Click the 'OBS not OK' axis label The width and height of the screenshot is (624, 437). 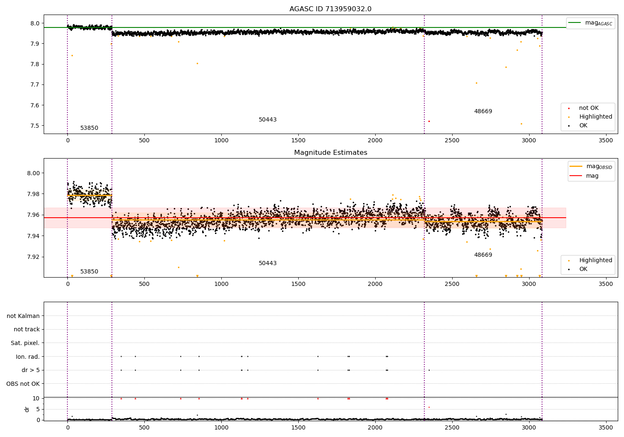(x=23, y=384)
